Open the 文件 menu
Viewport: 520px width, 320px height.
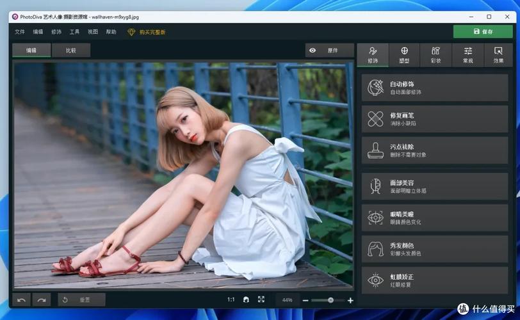coord(20,32)
